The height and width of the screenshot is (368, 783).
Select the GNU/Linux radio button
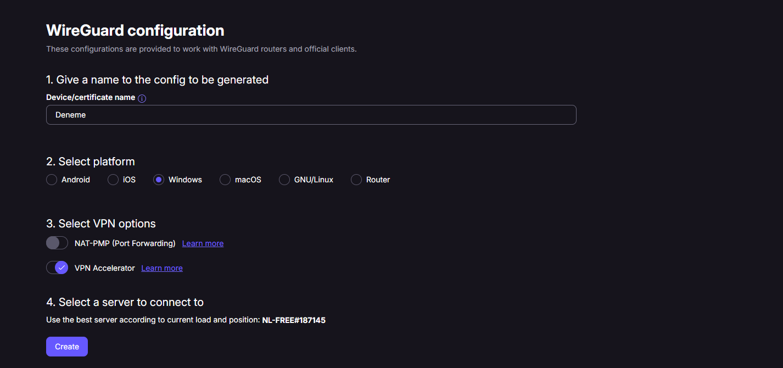coord(284,180)
